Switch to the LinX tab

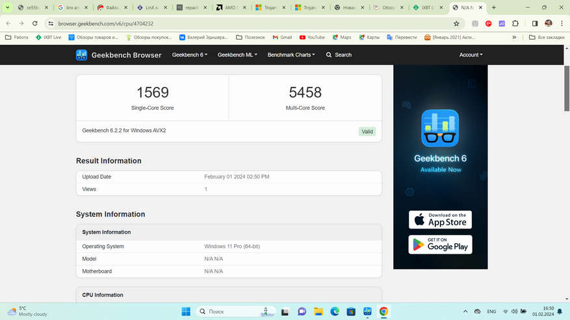click(x=152, y=7)
